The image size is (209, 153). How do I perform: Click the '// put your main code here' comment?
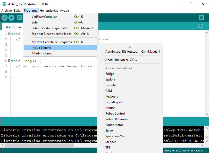(55, 66)
